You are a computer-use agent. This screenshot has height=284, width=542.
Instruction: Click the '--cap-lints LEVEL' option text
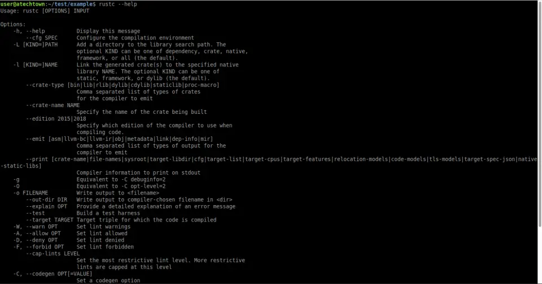pyautogui.click(x=53, y=254)
